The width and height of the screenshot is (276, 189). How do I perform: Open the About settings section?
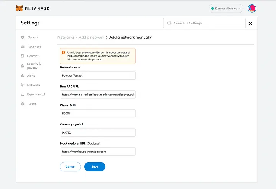(x=32, y=104)
